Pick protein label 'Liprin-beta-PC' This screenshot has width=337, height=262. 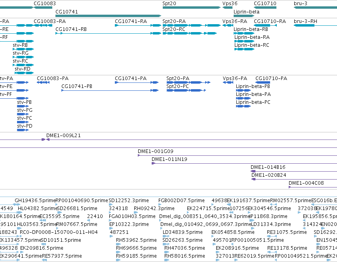[253, 102]
